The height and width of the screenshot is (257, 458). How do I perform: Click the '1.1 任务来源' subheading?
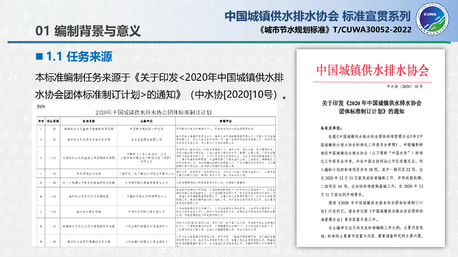[79, 57]
